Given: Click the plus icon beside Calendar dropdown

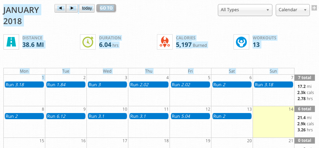Looking at the screenshot, I should tap(314, 7).
